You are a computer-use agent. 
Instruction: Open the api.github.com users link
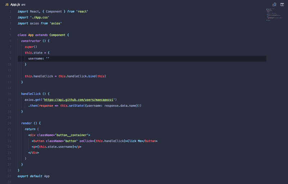tap(78, 100)
